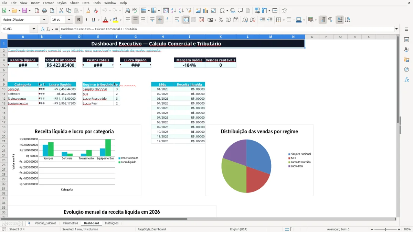Toggle Bold formatting

78,20
